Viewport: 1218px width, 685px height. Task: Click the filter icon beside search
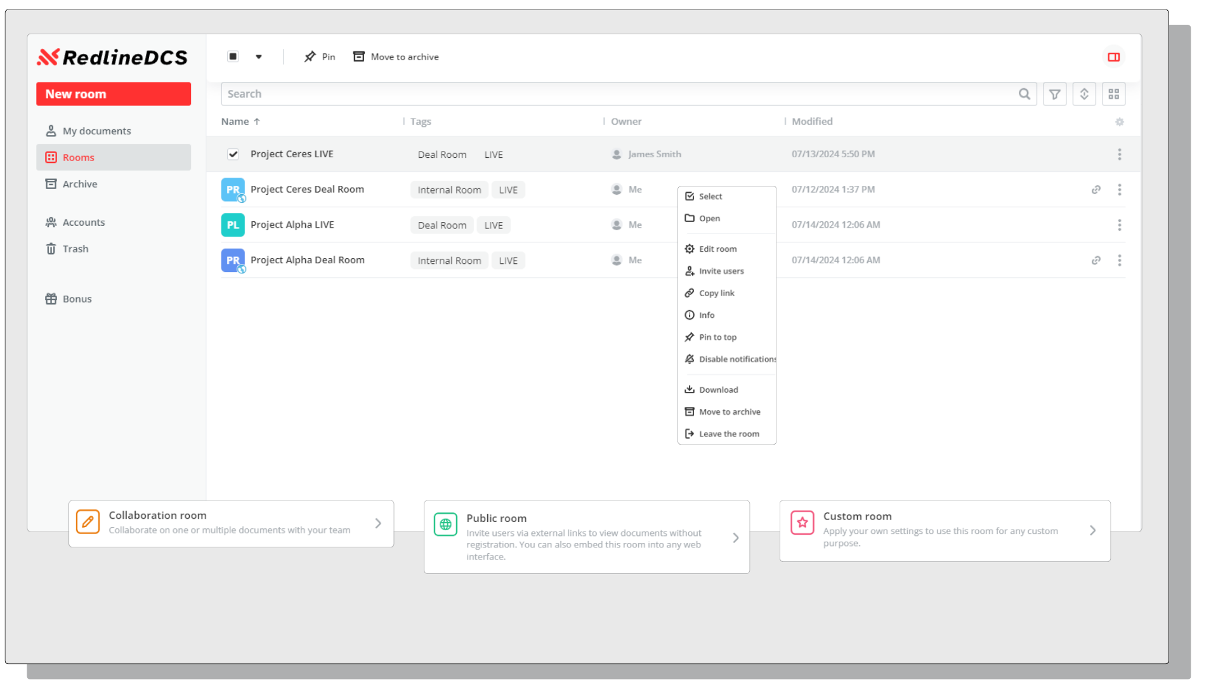coord(1054,94)
